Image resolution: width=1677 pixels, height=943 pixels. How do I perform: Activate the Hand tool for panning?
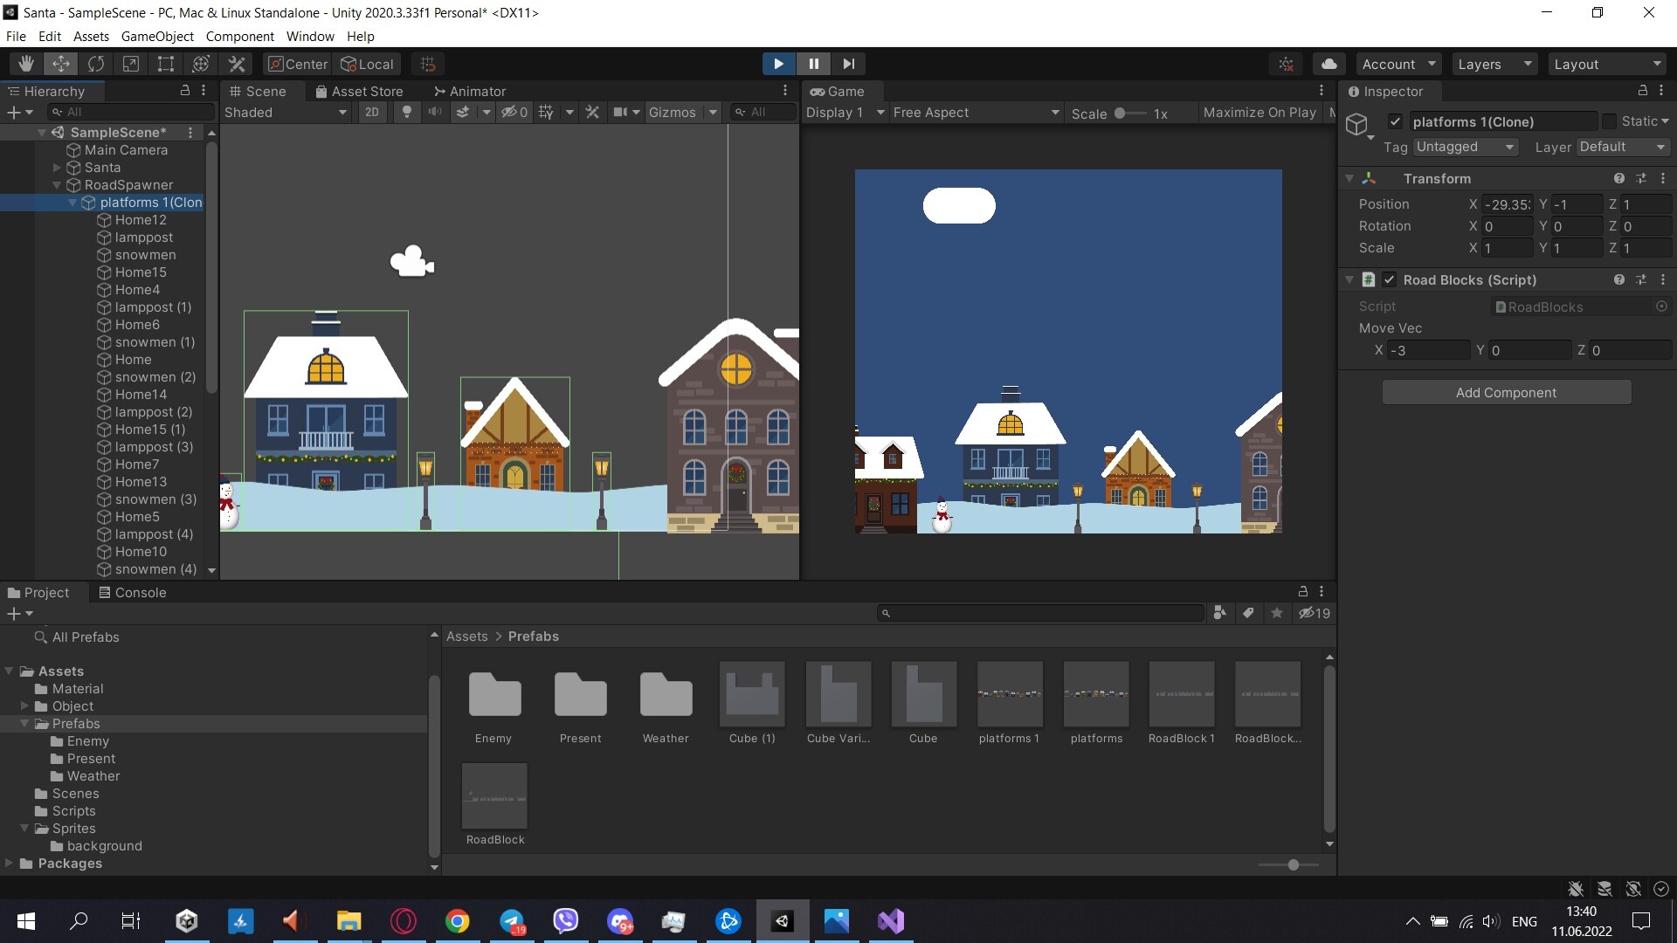point(24,63)
